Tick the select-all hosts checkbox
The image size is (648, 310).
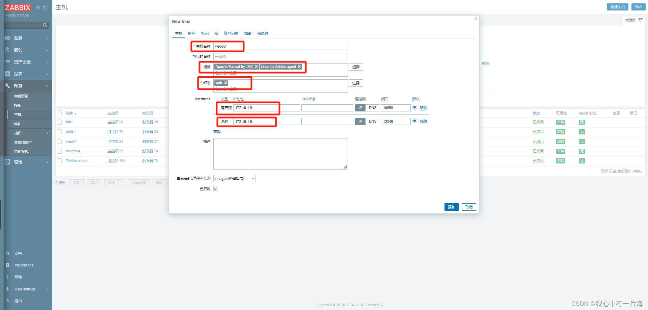pos(59,113)
